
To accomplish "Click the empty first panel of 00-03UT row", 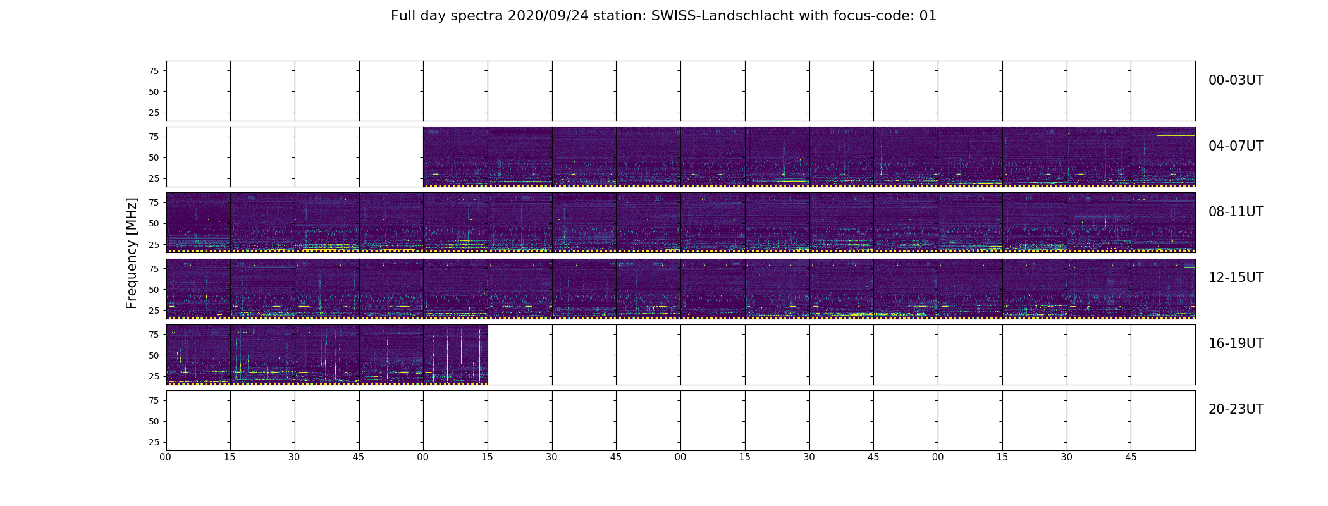I will click(199, 91).
